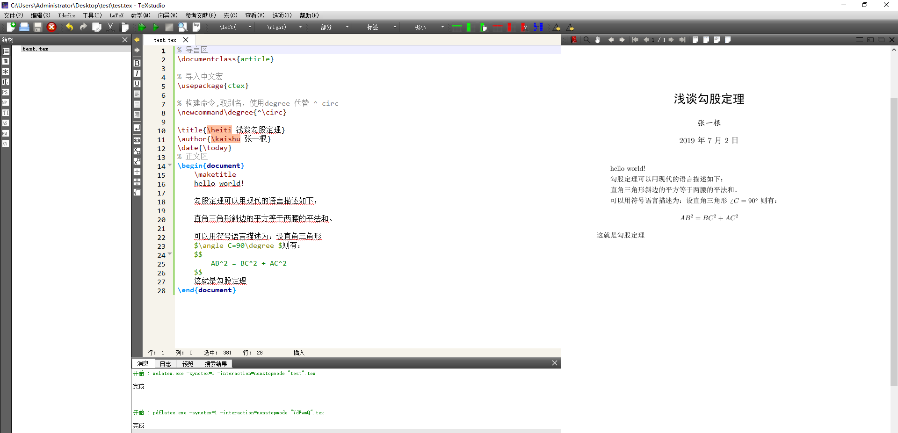
Task: Zoom PDF to 100% page icon
Action: [x=695, y=40]
